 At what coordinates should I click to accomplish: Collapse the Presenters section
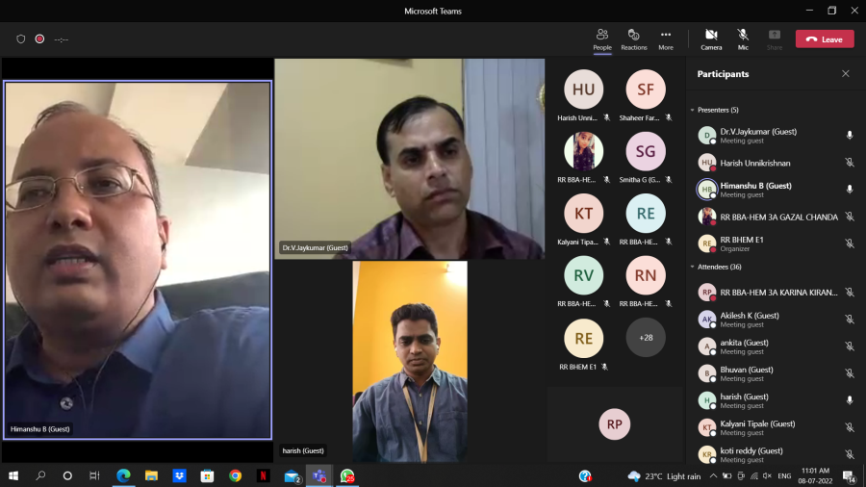pyautogui.click(x=692, y=110)
